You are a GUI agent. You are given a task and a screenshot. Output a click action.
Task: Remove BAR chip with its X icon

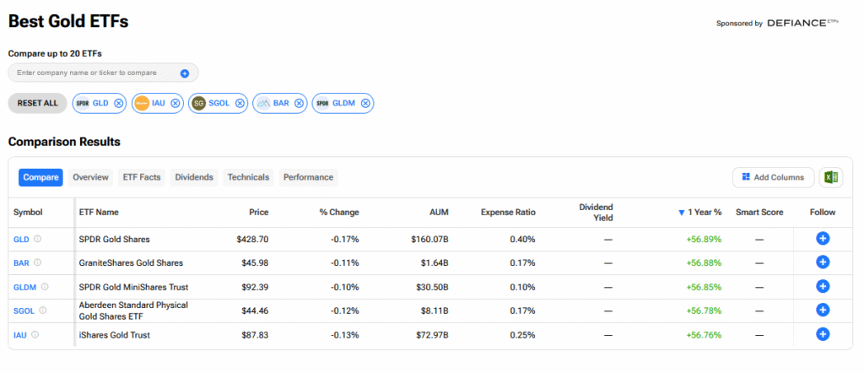(299, 103)
